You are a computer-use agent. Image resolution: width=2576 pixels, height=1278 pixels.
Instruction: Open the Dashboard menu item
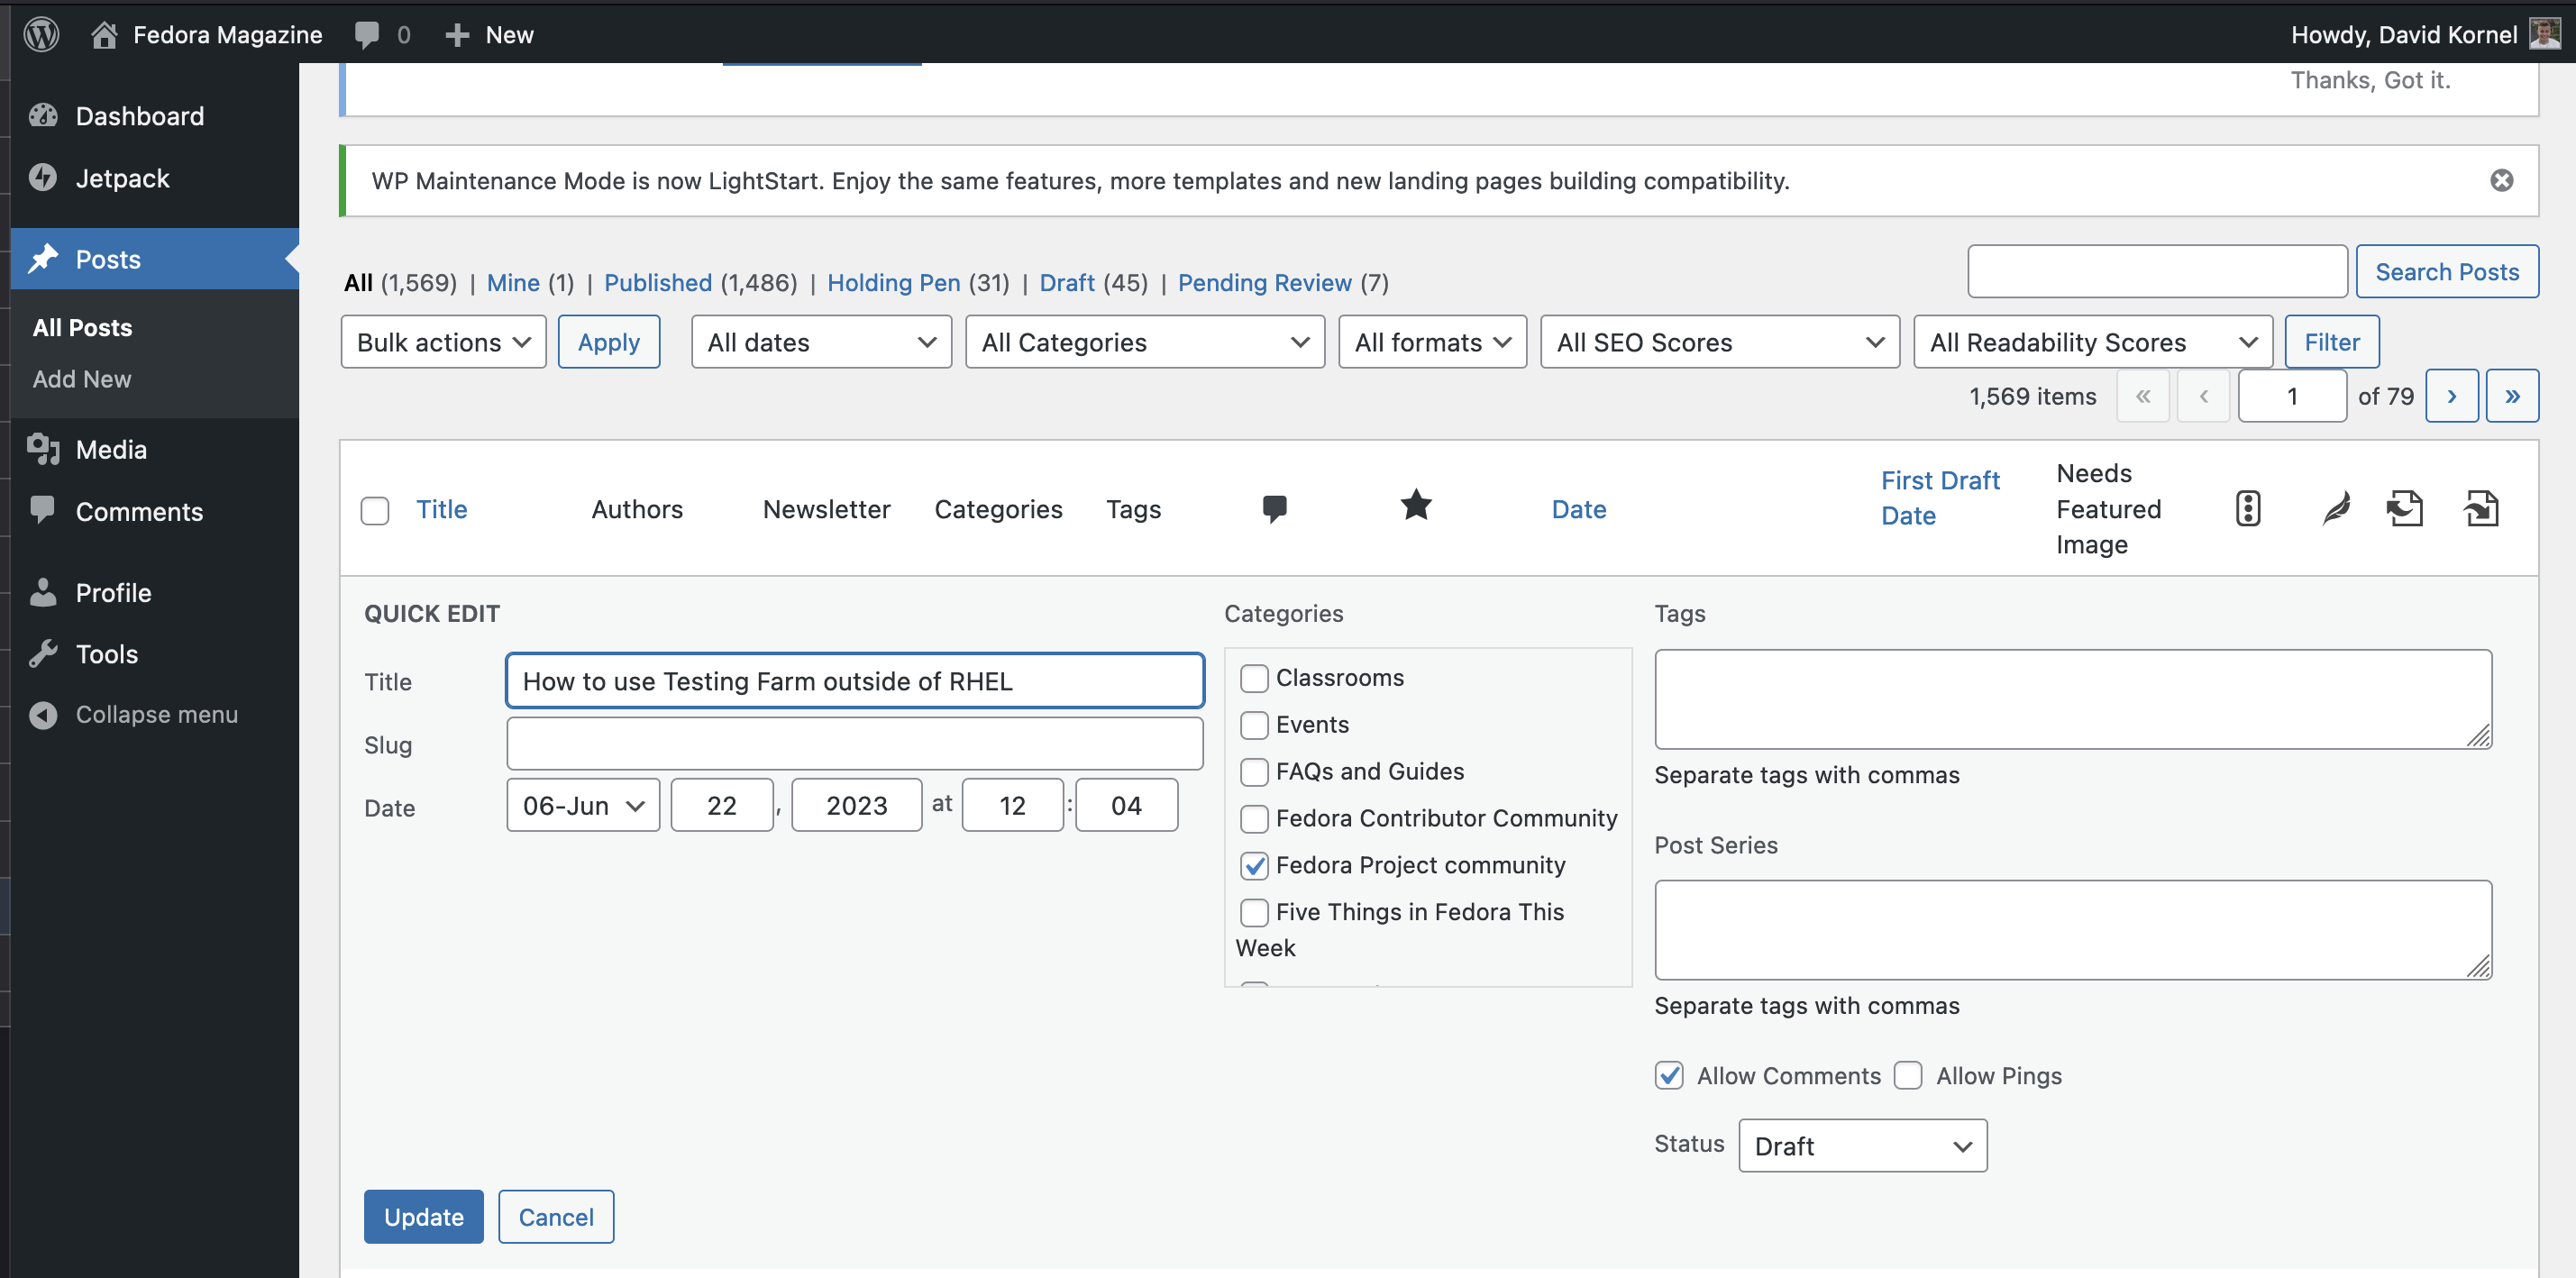pos(155,116)
